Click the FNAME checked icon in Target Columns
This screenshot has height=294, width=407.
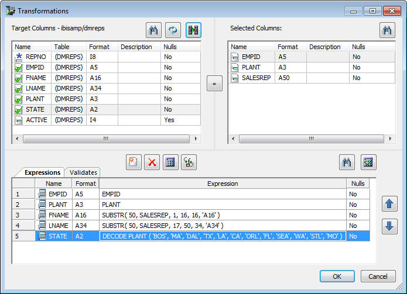pyautogui.click(x=19, y=78)
